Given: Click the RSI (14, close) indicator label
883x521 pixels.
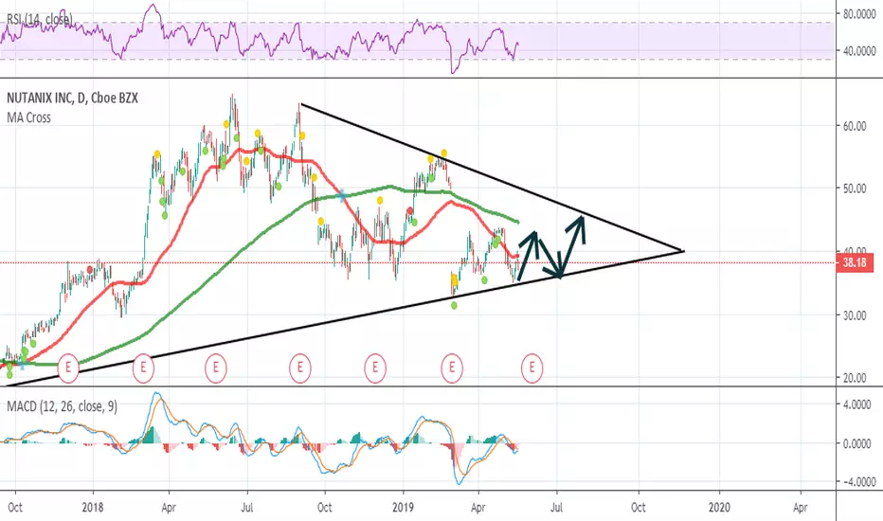Looking at the screenshot, I should point(40,20).
